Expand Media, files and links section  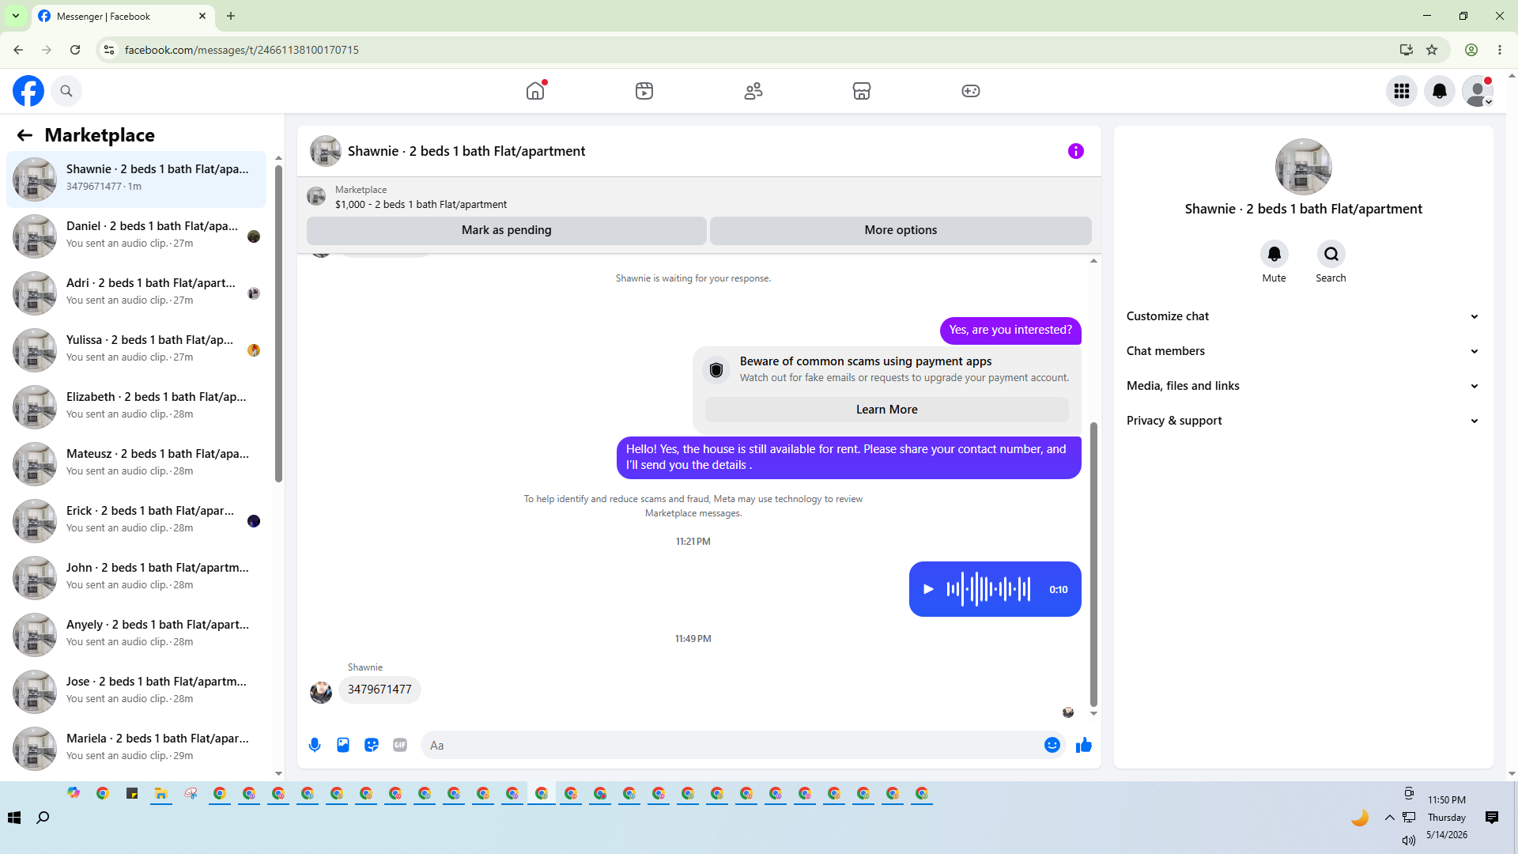coord(1304,386)
